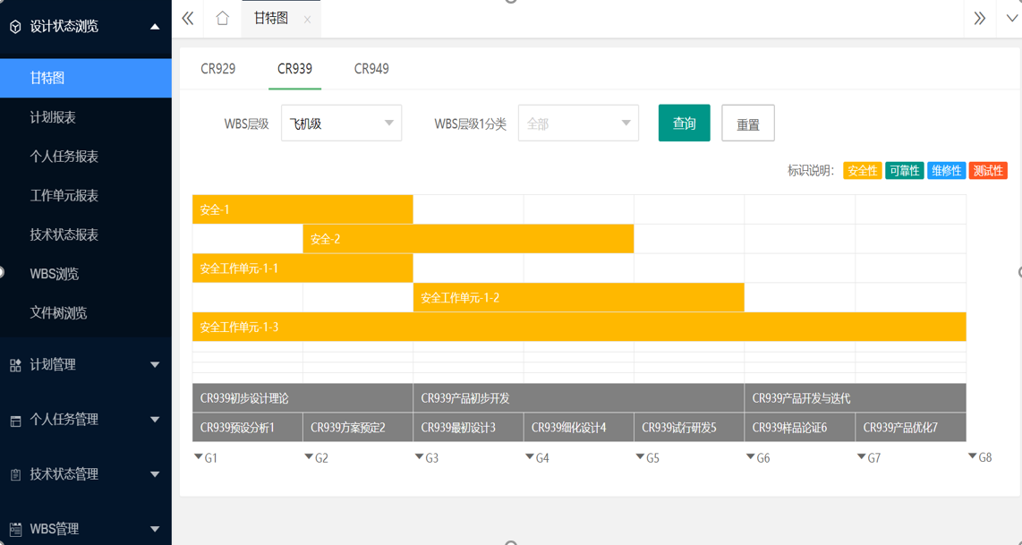Switch to the CR949 tab

tap(371, 69)
